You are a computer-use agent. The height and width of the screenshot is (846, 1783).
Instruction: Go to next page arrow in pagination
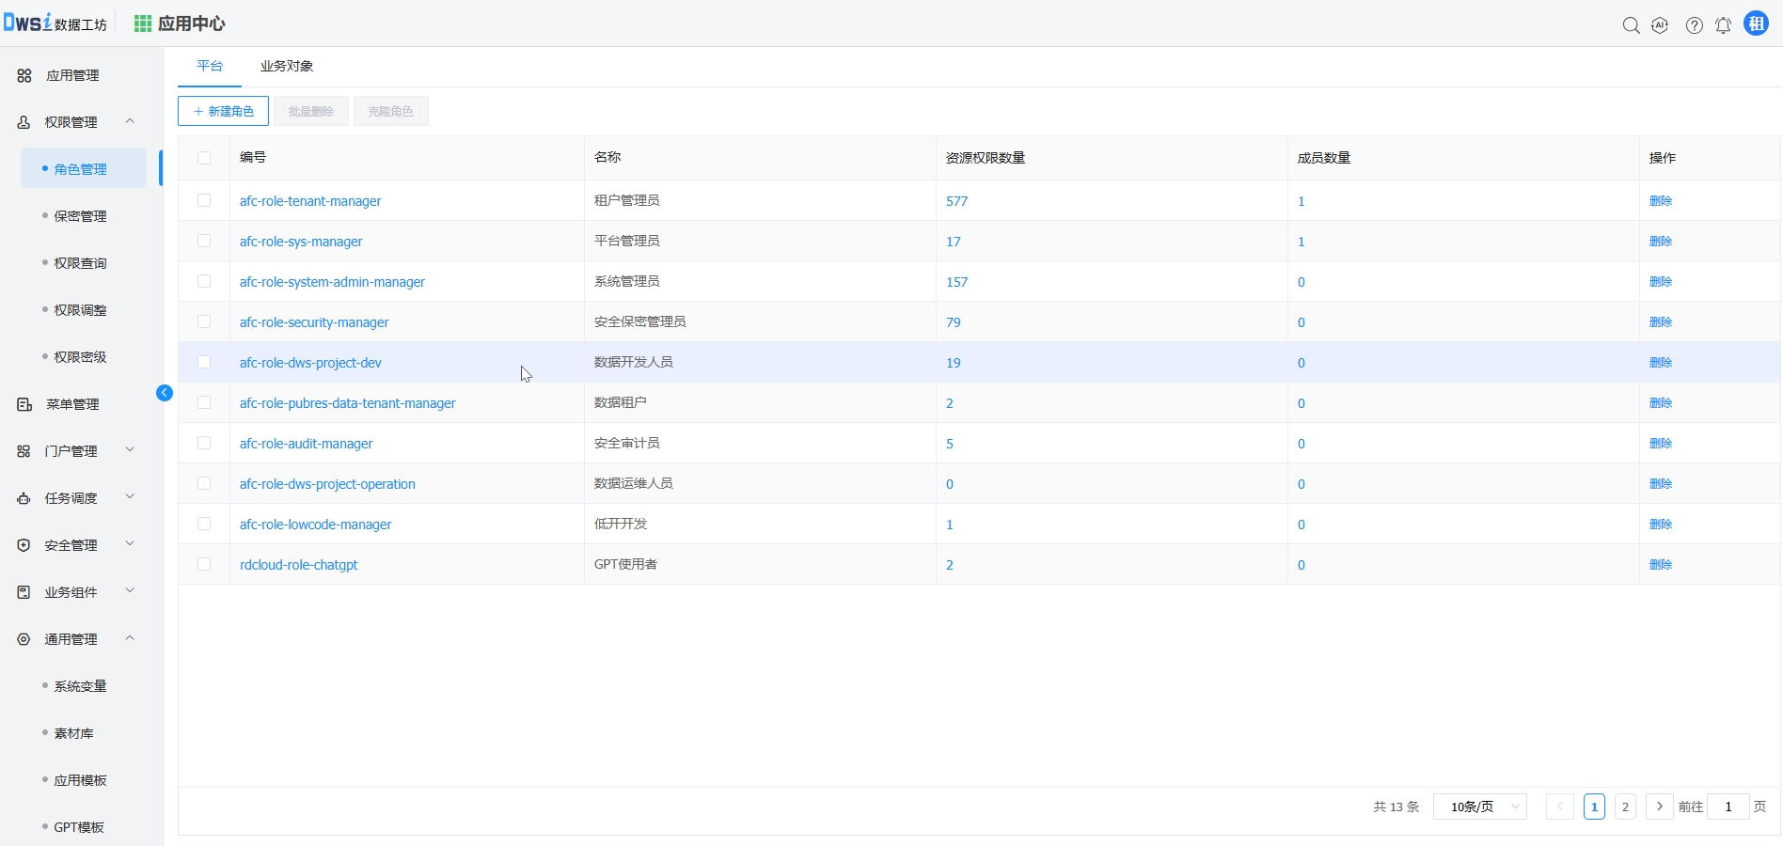tap(1660, 807)
